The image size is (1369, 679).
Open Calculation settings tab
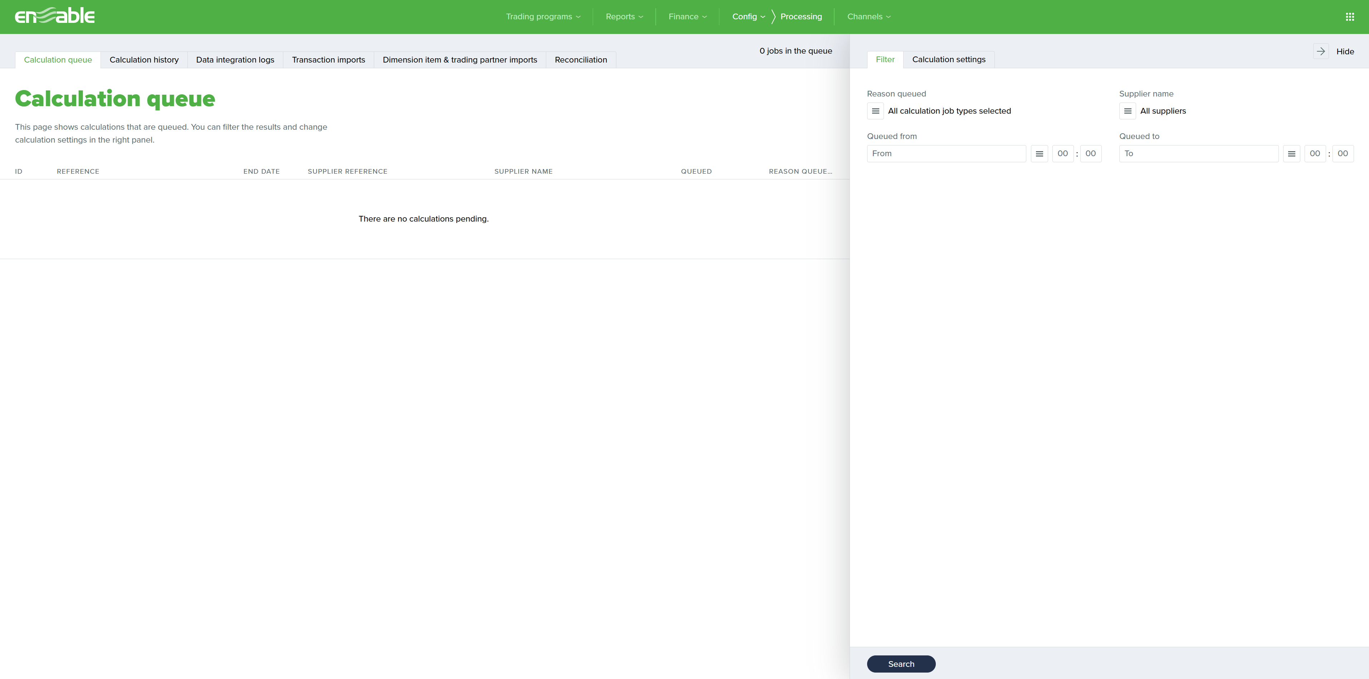[x=949, y=59]
